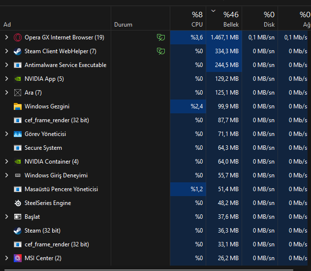
Task: Click the 87,7 MB cef_frame_render icon
Action: [18, 120]
